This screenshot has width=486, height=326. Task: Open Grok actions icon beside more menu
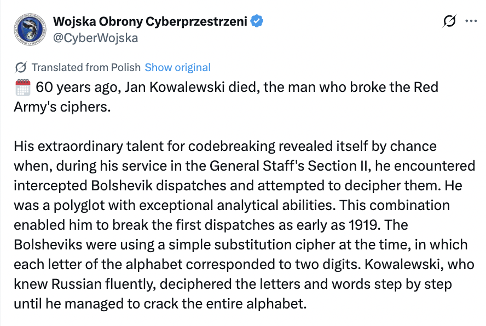[x=449, y=21]
